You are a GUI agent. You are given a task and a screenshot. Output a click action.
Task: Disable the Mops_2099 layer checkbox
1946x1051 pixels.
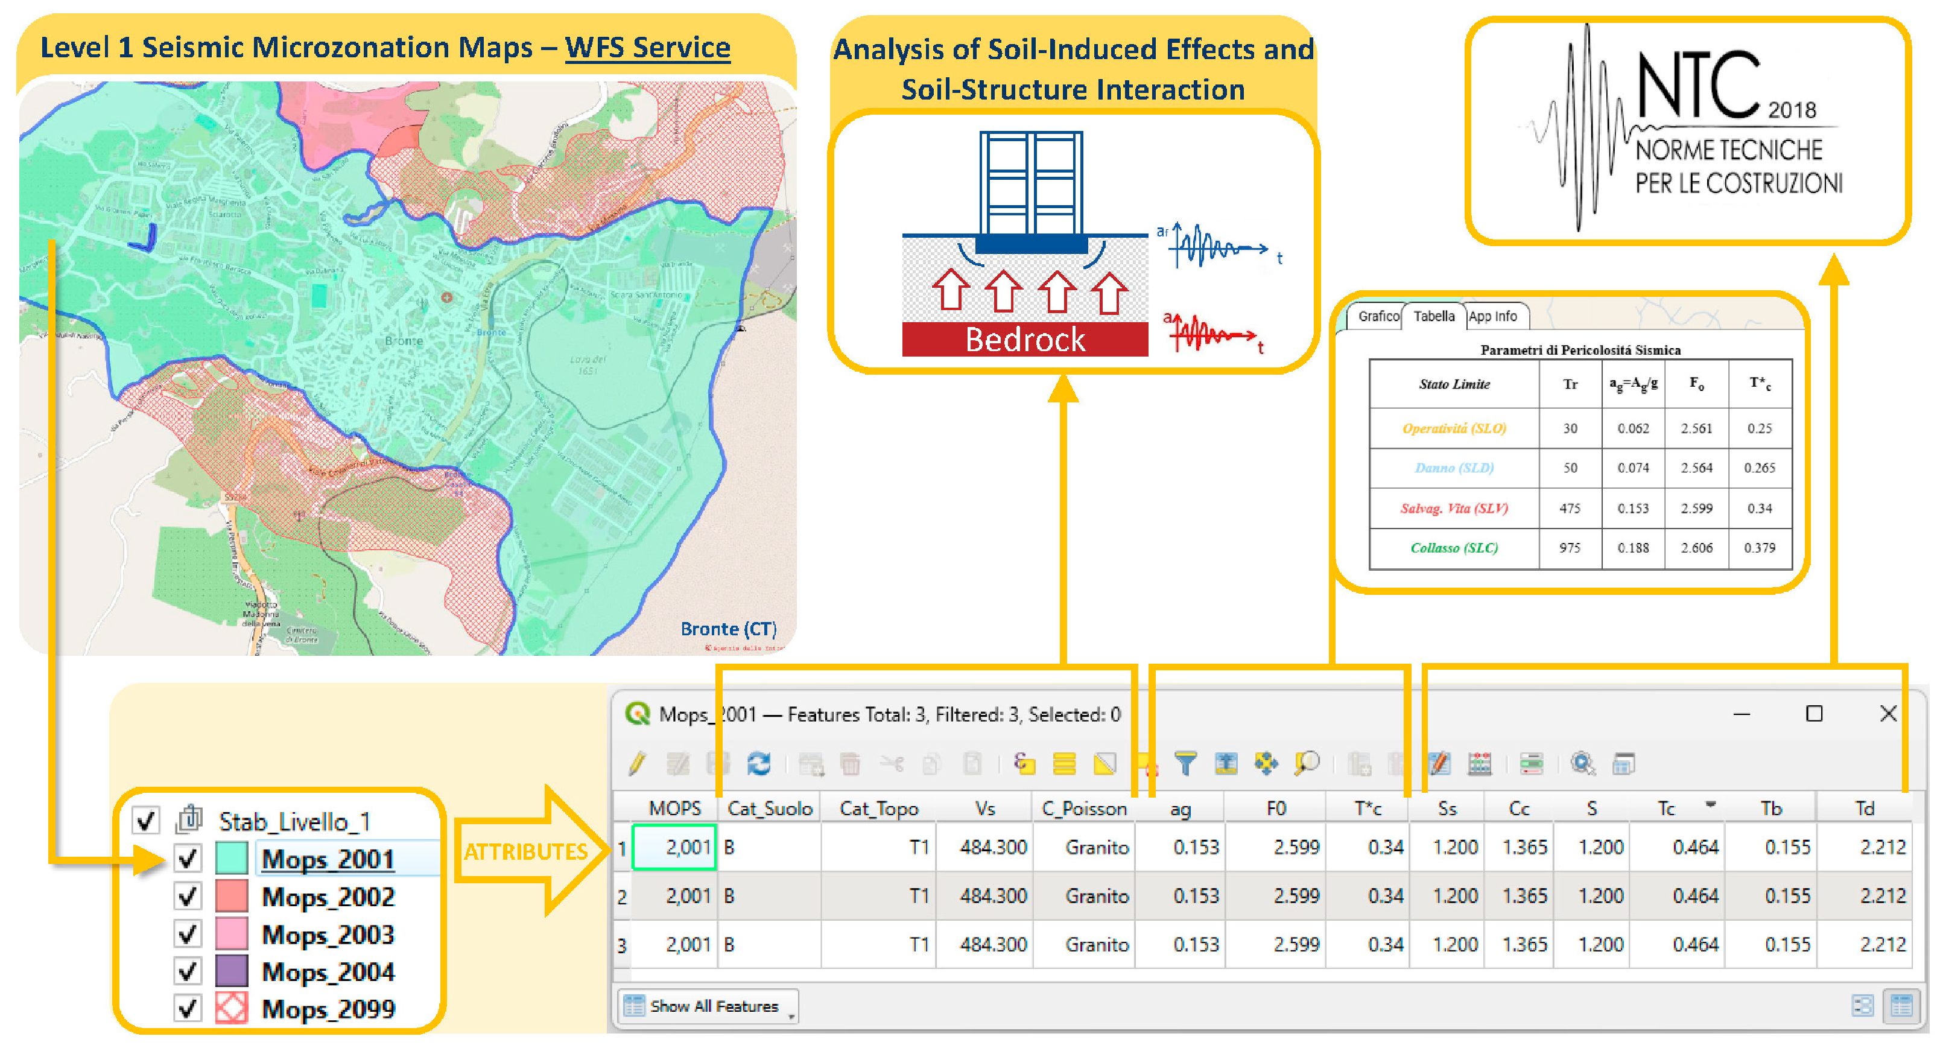click(188, 1008)
